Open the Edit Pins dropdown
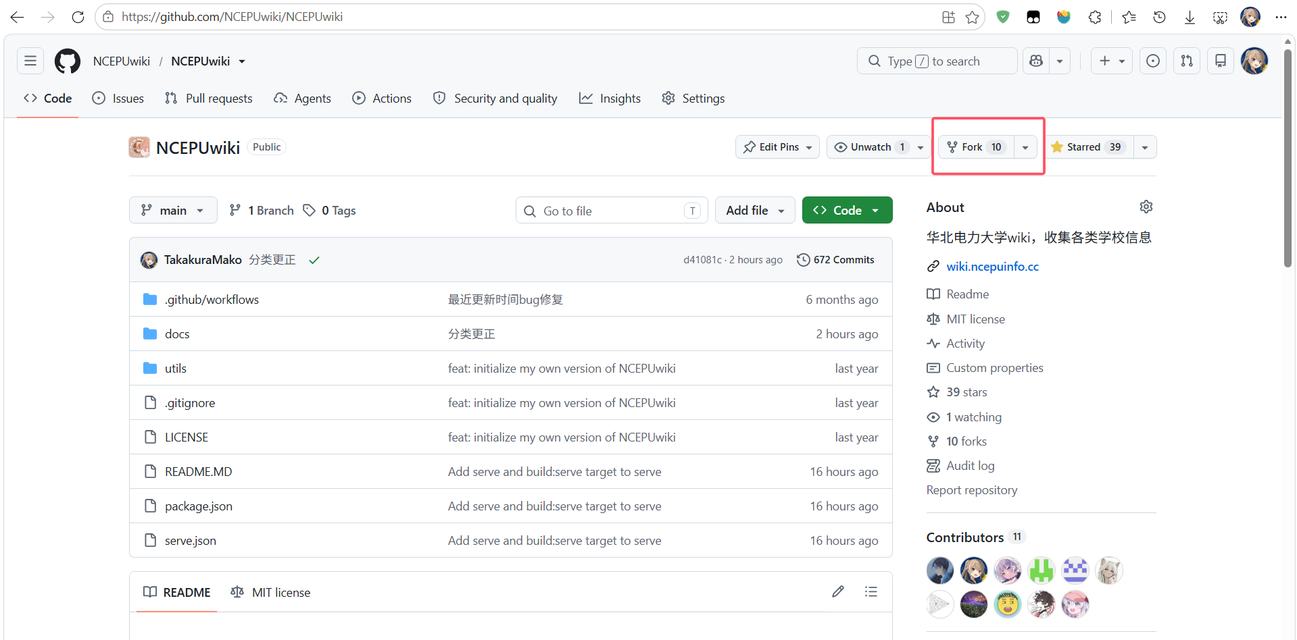 (x=777, y=147)
